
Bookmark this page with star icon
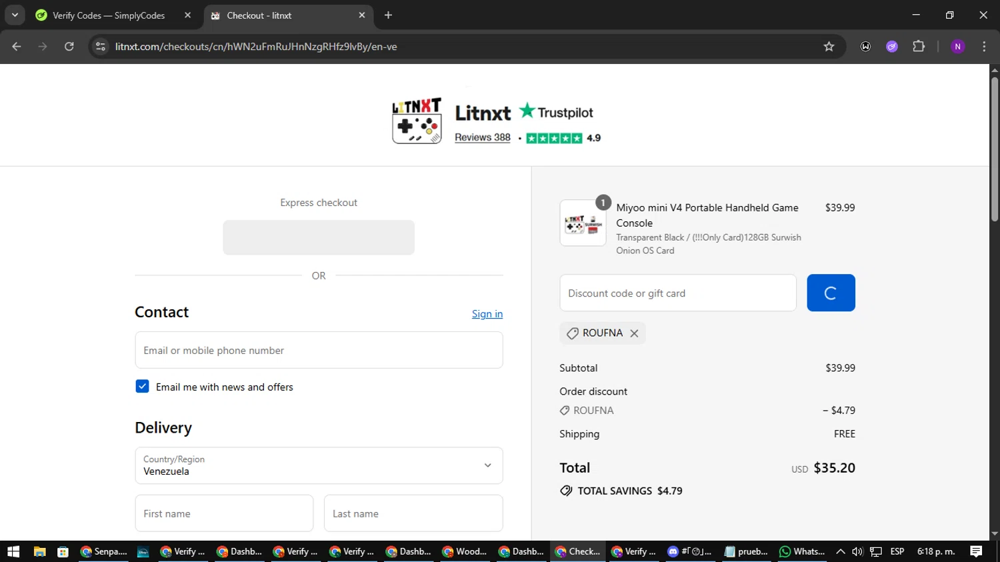click(x=829, y=47)
